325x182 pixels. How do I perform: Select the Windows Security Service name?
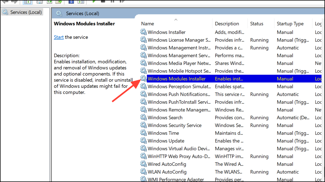pos(175,125)
